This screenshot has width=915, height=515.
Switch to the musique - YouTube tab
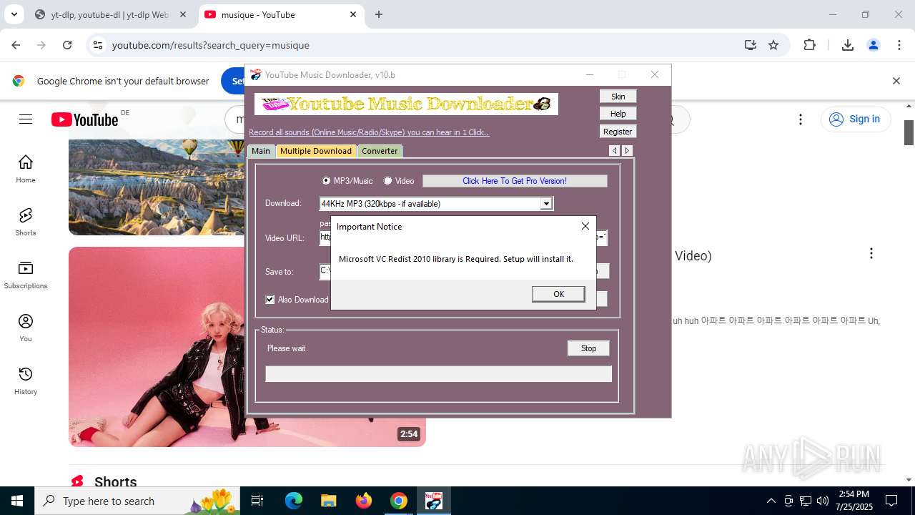pyautogui.click(x=281, y=14)
